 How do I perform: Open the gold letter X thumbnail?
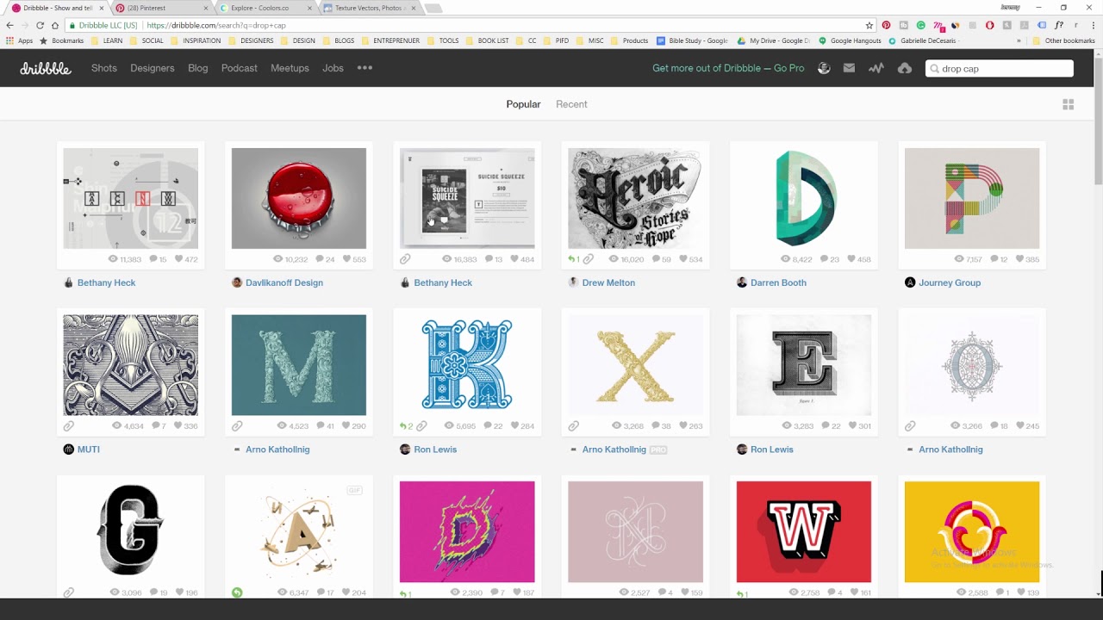[x=635, y=365]
